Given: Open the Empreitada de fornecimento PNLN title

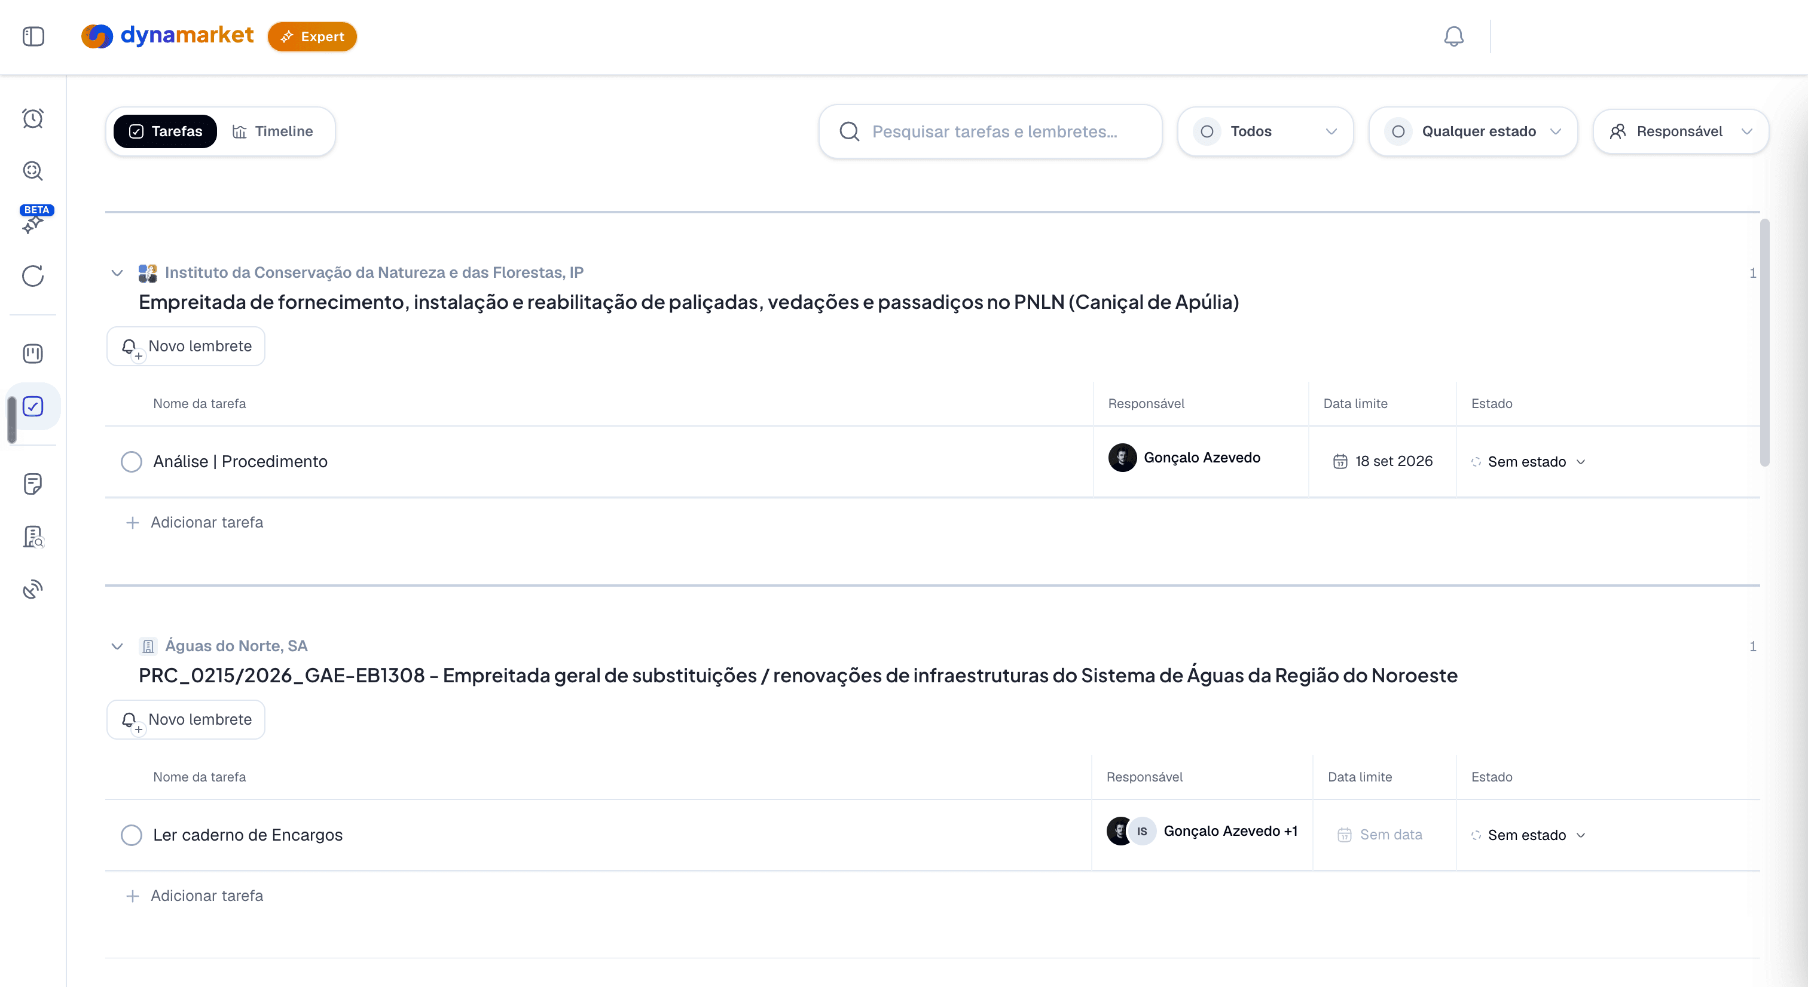Looking at the screenshot, I should 689,302.
